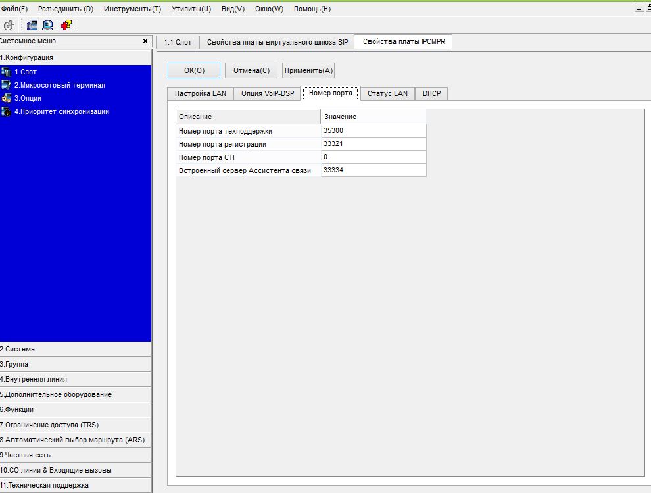Select the Номер порта регистрации row label
The image size is (651, 493).
249,144
